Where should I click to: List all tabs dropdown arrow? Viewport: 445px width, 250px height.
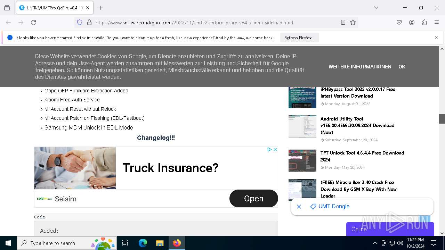click(x=376, y=8)
